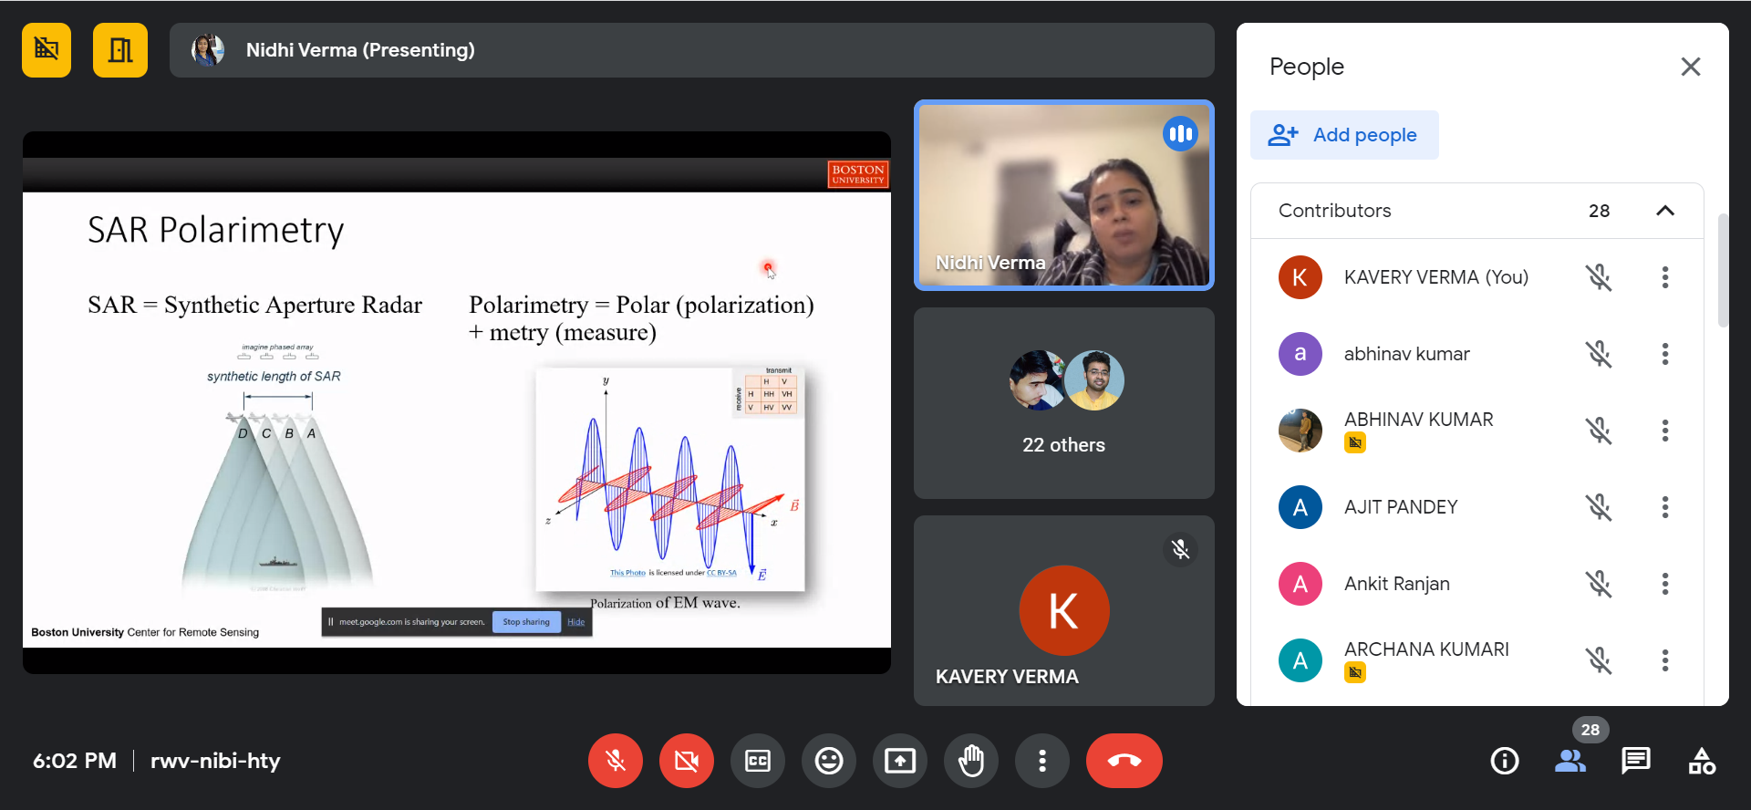Mute Ankit Ranjan's microphone icon
The image size is (1751, 810).
[1598, 584]
